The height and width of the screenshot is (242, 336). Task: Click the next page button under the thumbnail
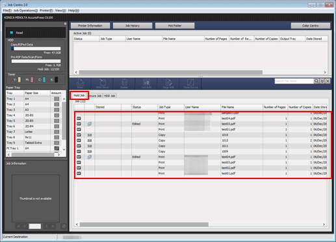[x=46, y=226]
